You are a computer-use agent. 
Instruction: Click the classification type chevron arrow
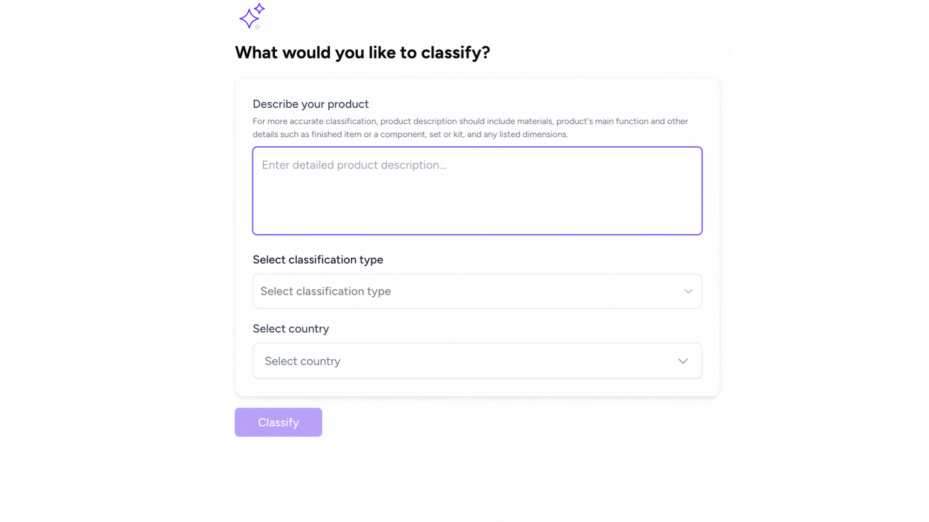coord(688,291)
